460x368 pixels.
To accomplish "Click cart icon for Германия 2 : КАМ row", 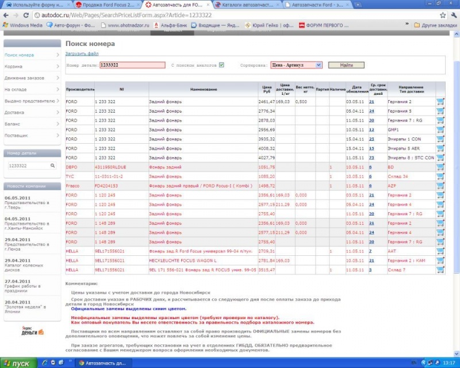I will [440, 260].
